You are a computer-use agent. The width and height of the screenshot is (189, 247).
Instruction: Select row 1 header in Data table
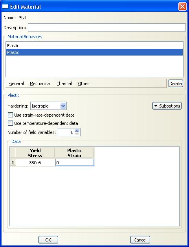[x=13, y=163]
